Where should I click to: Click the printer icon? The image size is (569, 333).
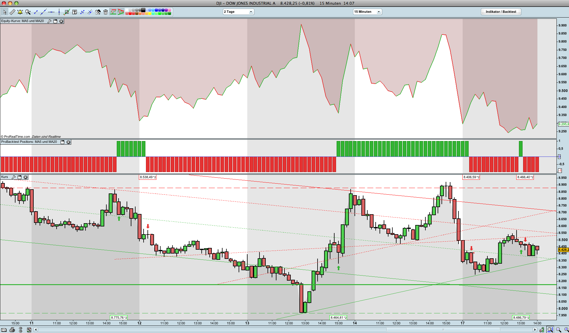pyautogui.click(x=12, y=330)
